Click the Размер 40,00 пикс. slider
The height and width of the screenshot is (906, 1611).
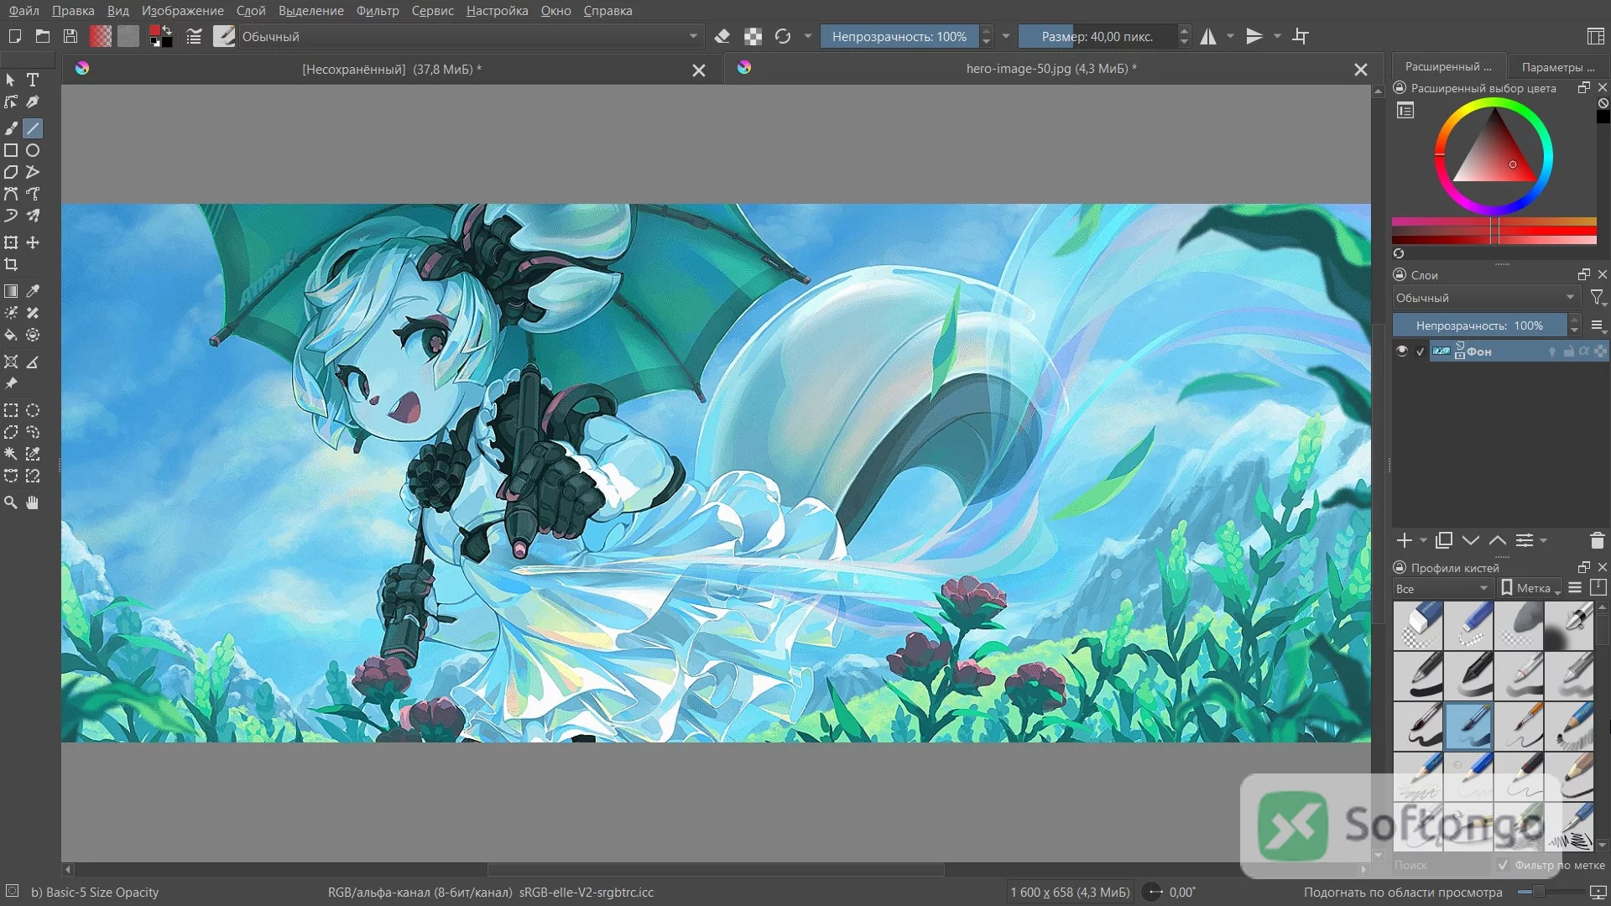1097,36
